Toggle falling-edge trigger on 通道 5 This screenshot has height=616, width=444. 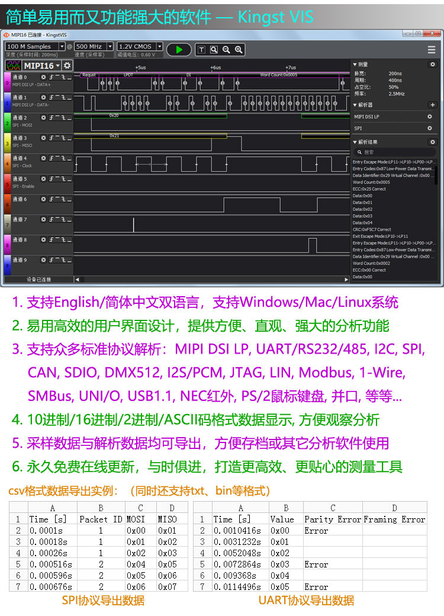(63, 179)
